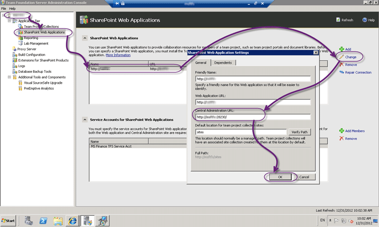Select Lab Management tree item label
379x227 pixels.
coord(36,44)
